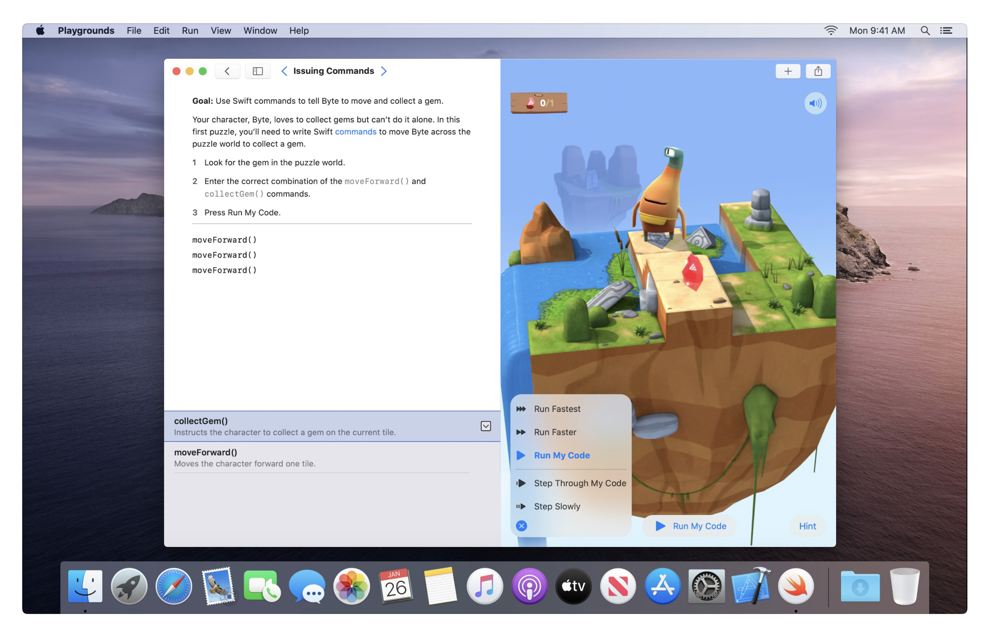Viewport: 1006px width, 642px height.
Task: Open the Edit menu
Action: point(161,30)
